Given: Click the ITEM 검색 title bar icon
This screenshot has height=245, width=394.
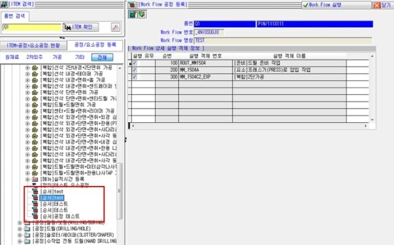Looking at the screenshot, I should (4, 4).
